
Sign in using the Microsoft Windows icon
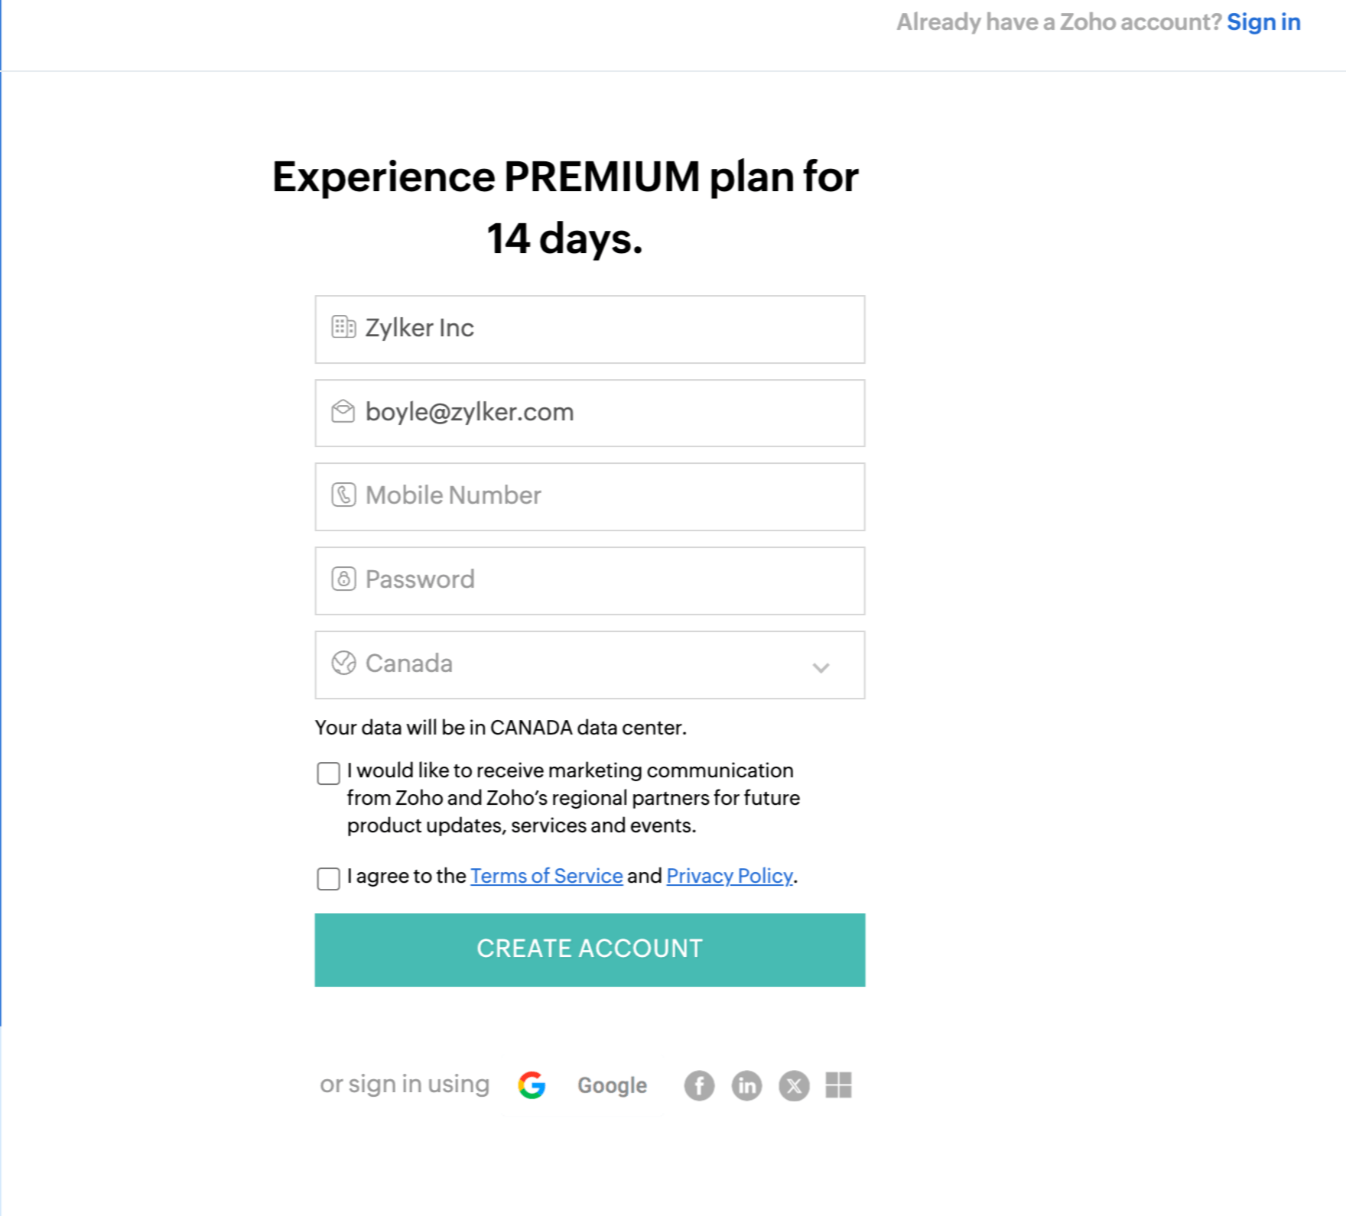coord(839,1085)
